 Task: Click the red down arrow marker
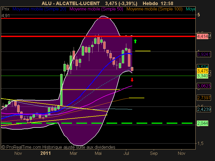pyautogui.click(x=132, y=80)
